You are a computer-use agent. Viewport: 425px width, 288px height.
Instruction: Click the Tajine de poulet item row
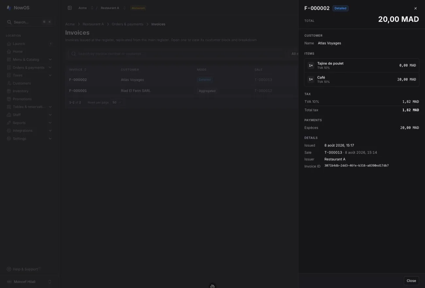point(362,65)
